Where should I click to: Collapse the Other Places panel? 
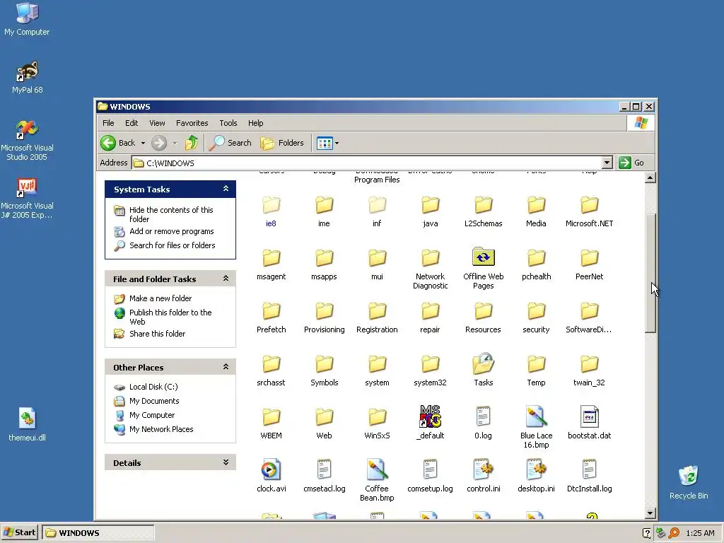[226, 367]
